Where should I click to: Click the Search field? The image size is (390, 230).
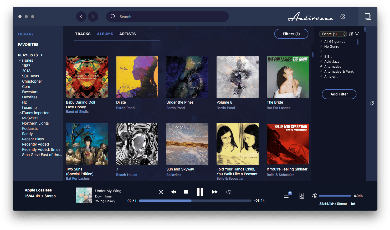pyautogui.click(x=167, y=17)
